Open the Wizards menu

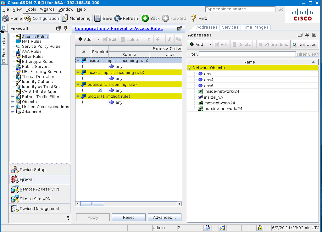47,9
